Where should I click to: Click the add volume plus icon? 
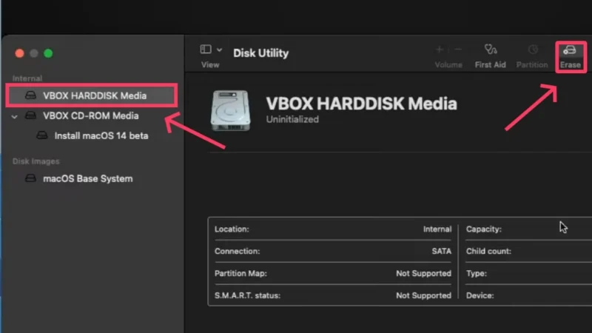click(x=439, y=50)
